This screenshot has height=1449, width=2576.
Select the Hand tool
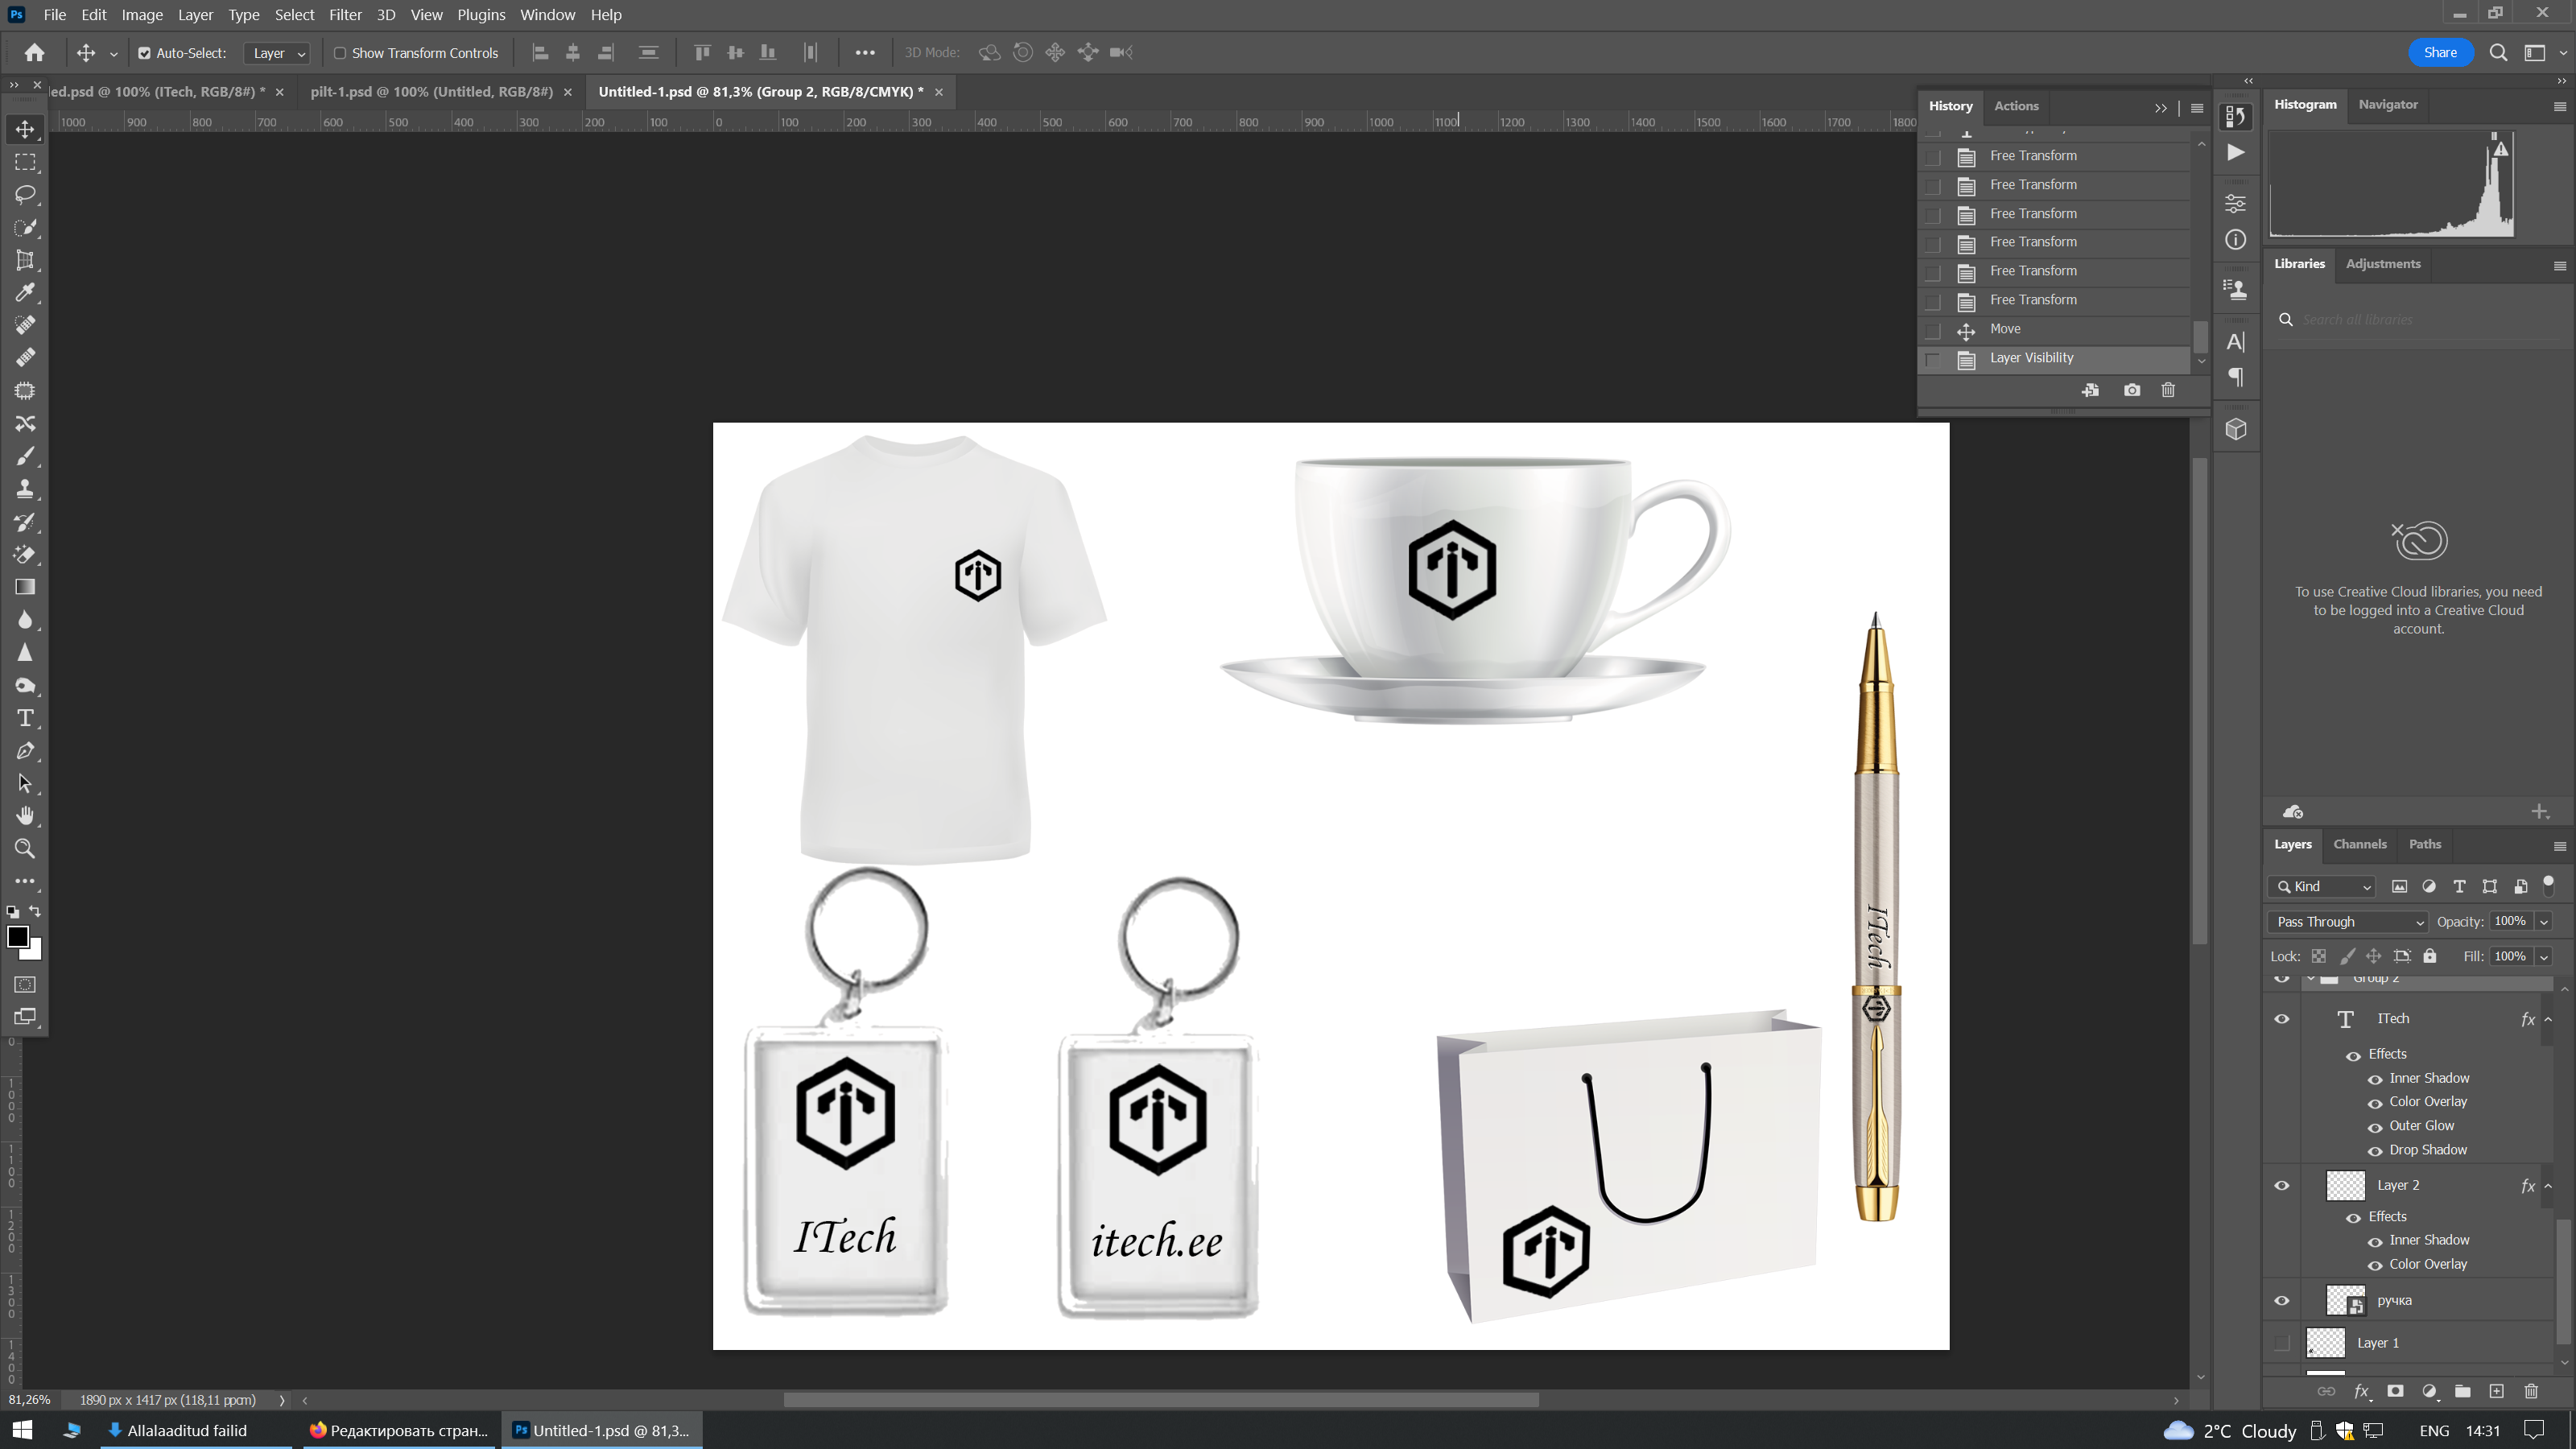25,816
